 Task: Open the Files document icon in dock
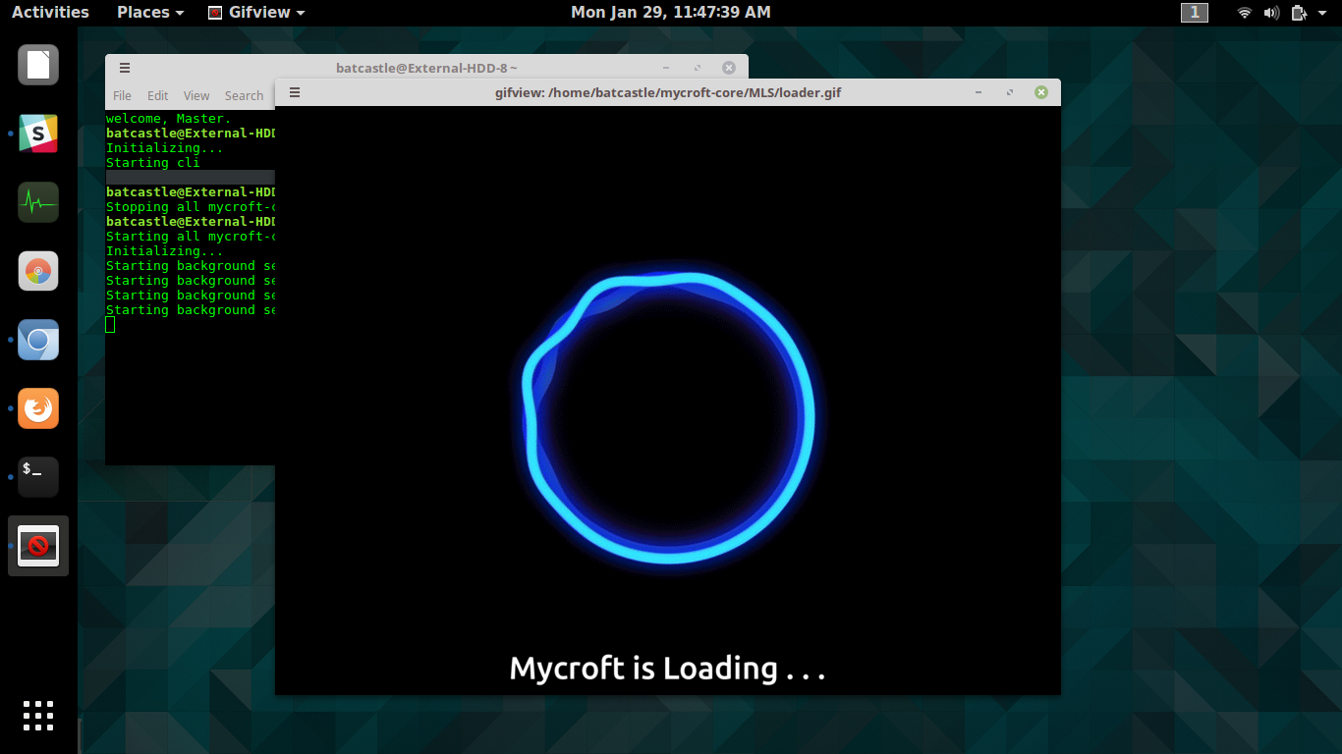38,65
